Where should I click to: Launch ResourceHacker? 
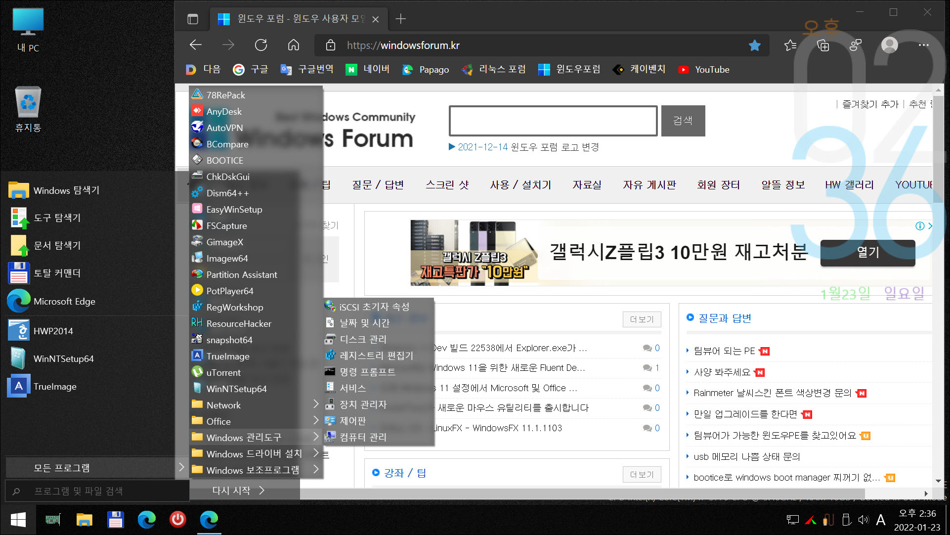point(256,323)
